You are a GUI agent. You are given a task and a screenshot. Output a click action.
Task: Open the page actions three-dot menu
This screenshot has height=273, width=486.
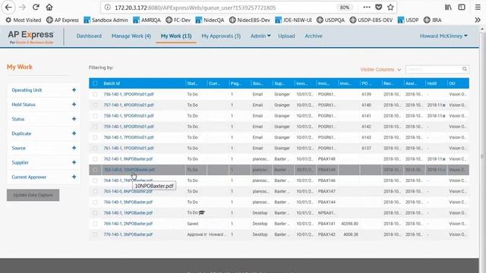point(366,7)
